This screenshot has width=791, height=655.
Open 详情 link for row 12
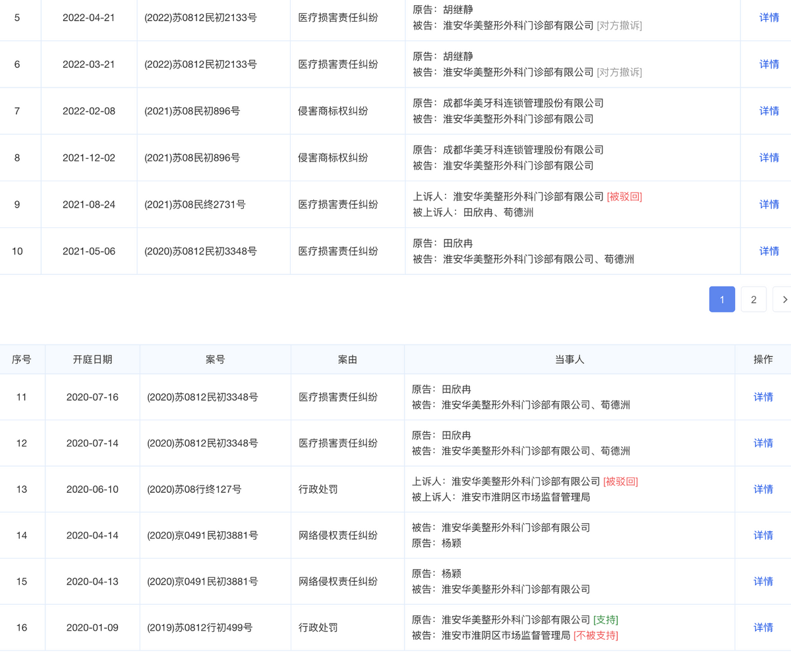(763, 443)
